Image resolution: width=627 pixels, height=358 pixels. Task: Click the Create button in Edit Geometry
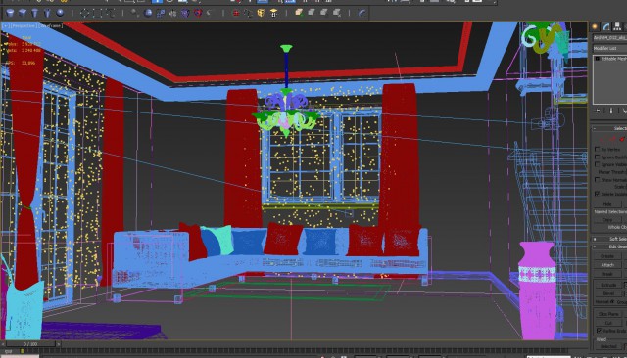pos(607,256)
